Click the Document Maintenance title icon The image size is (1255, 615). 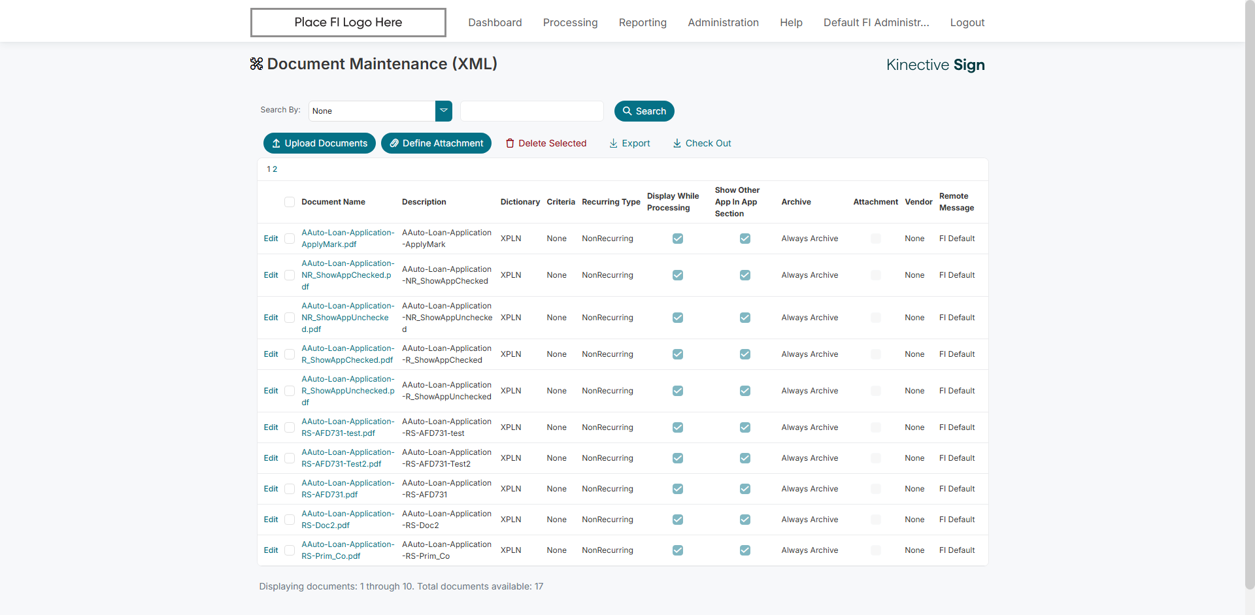pos(256,63)
